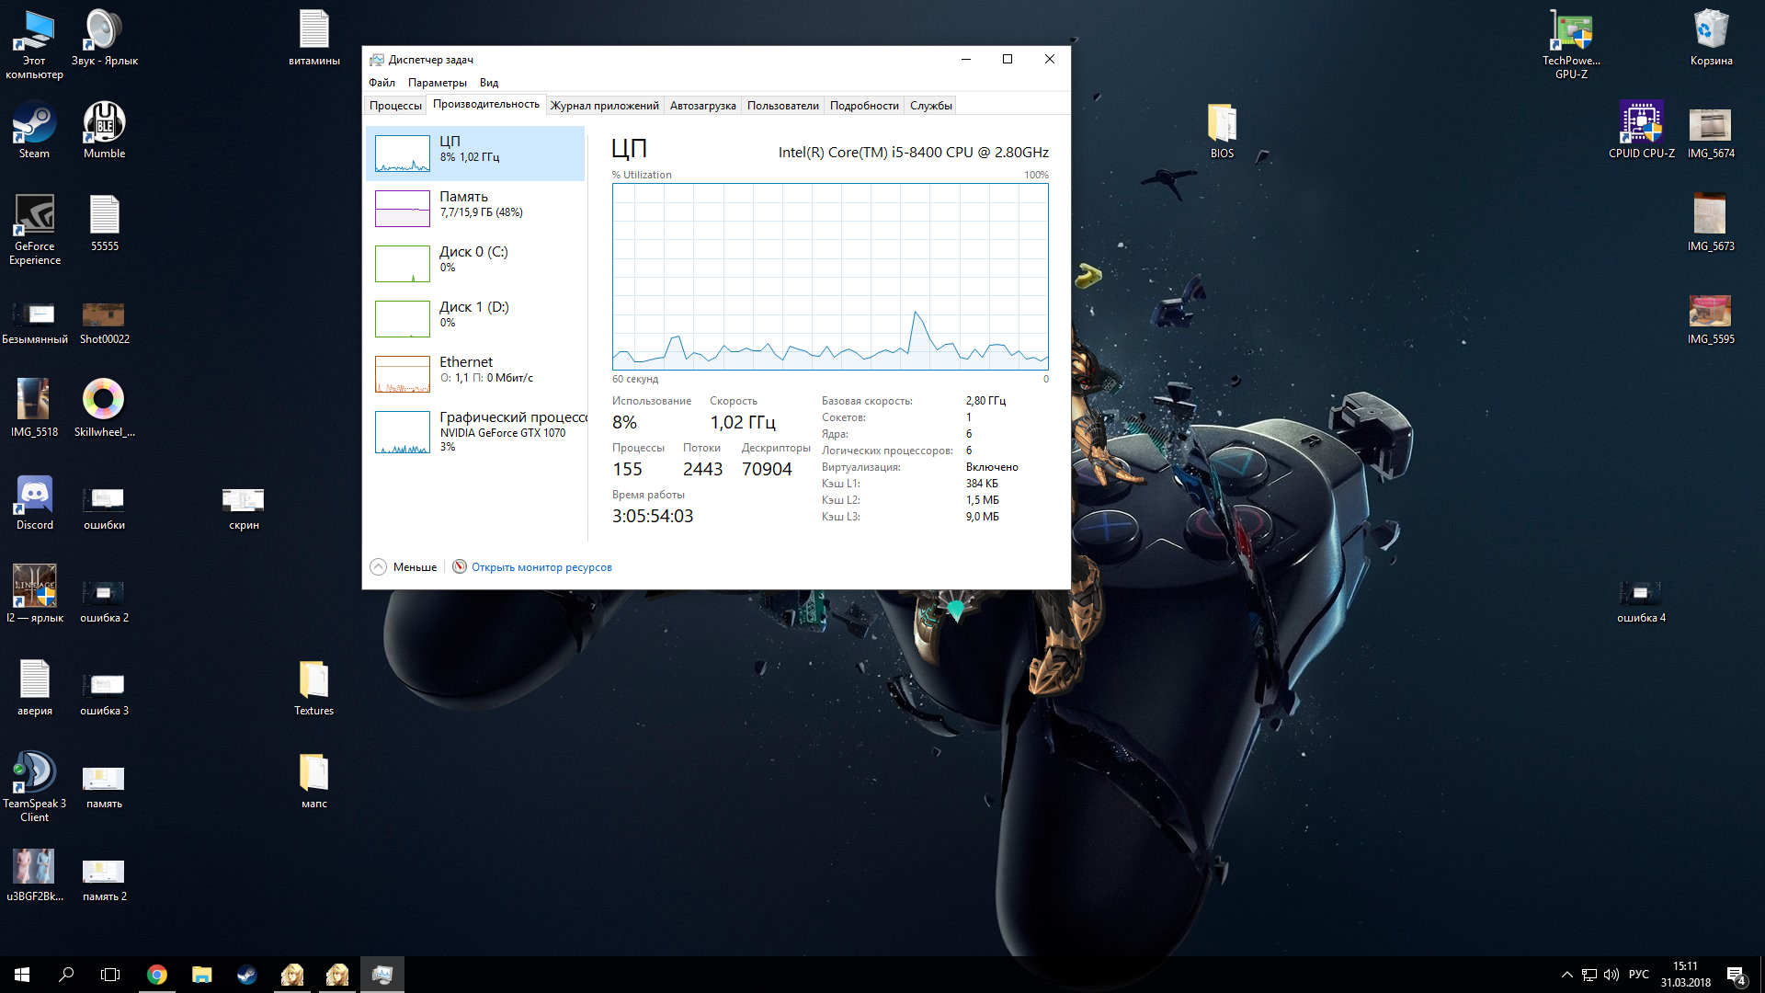Open Steam from the taskbar
Viewport: 1765px width, 993px height.
247,975
